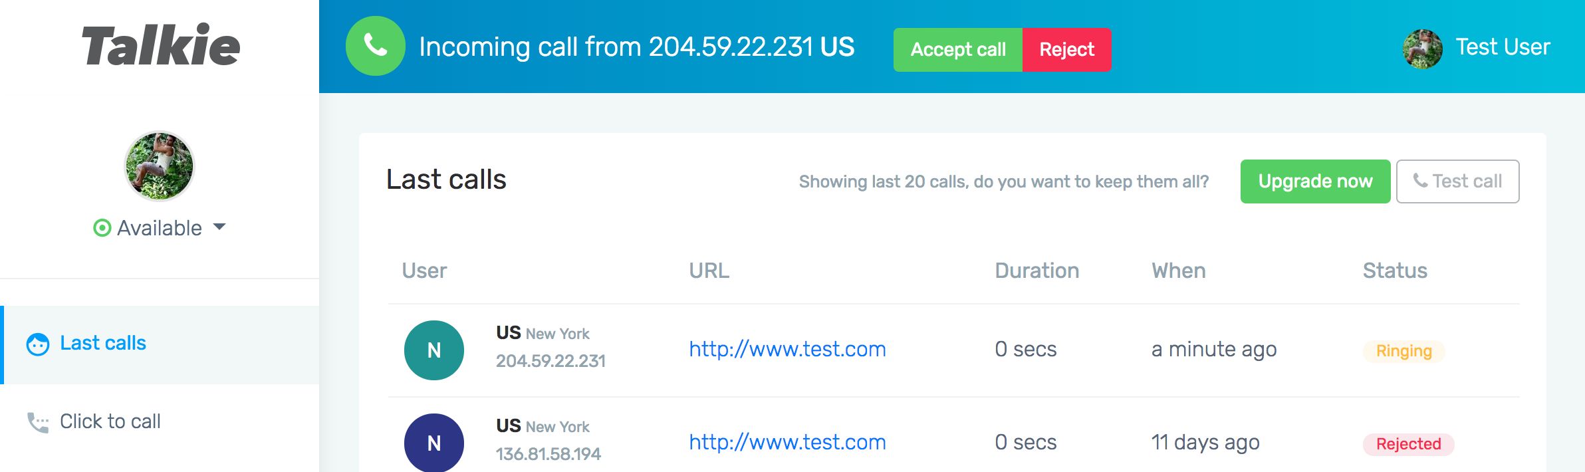Image resolution: width=1585 pixels, height=472 pixels.
Task: Reject the incoming call
Action: point(1066,50)
